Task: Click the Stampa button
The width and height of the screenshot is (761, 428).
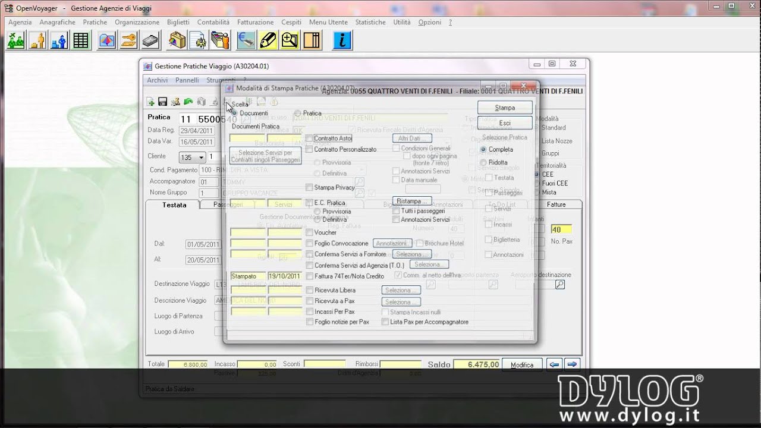Action: click(505, 108)
